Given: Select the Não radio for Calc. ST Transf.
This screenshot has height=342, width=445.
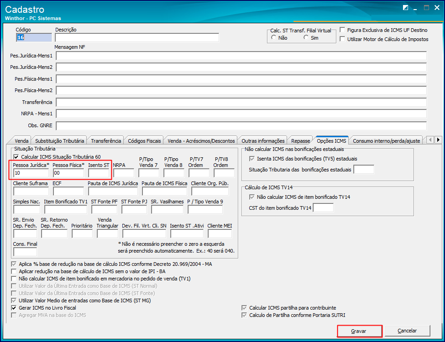Looking at the screenshot, I should tap(273, 37).
